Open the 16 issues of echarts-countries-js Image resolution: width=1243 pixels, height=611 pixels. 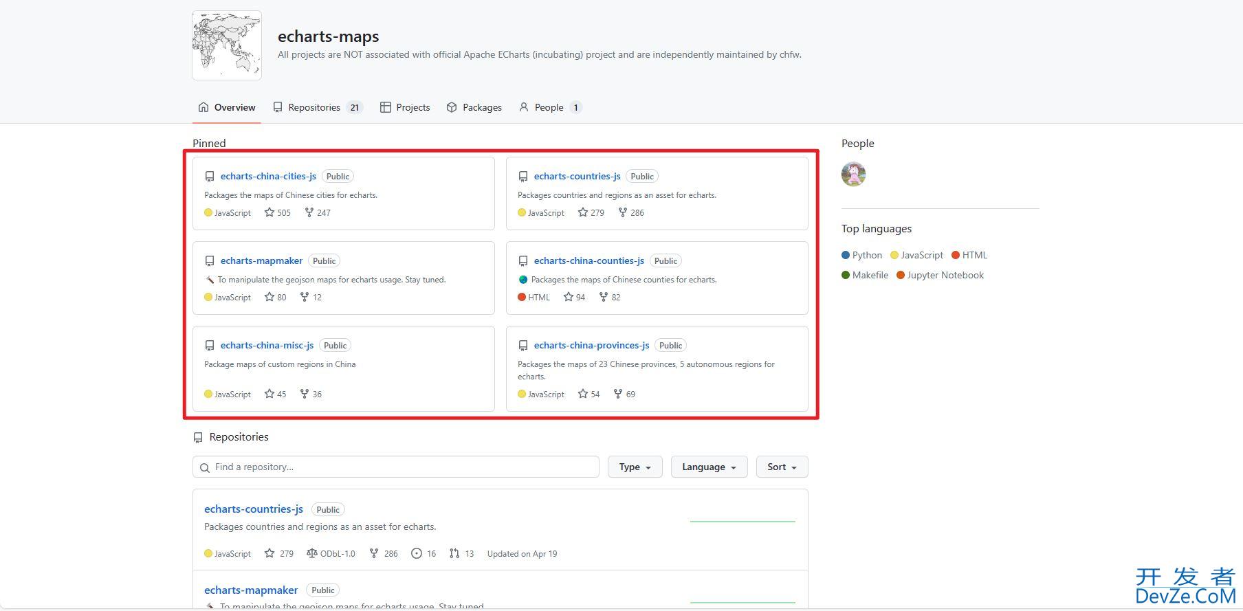[x=423, y=553]
